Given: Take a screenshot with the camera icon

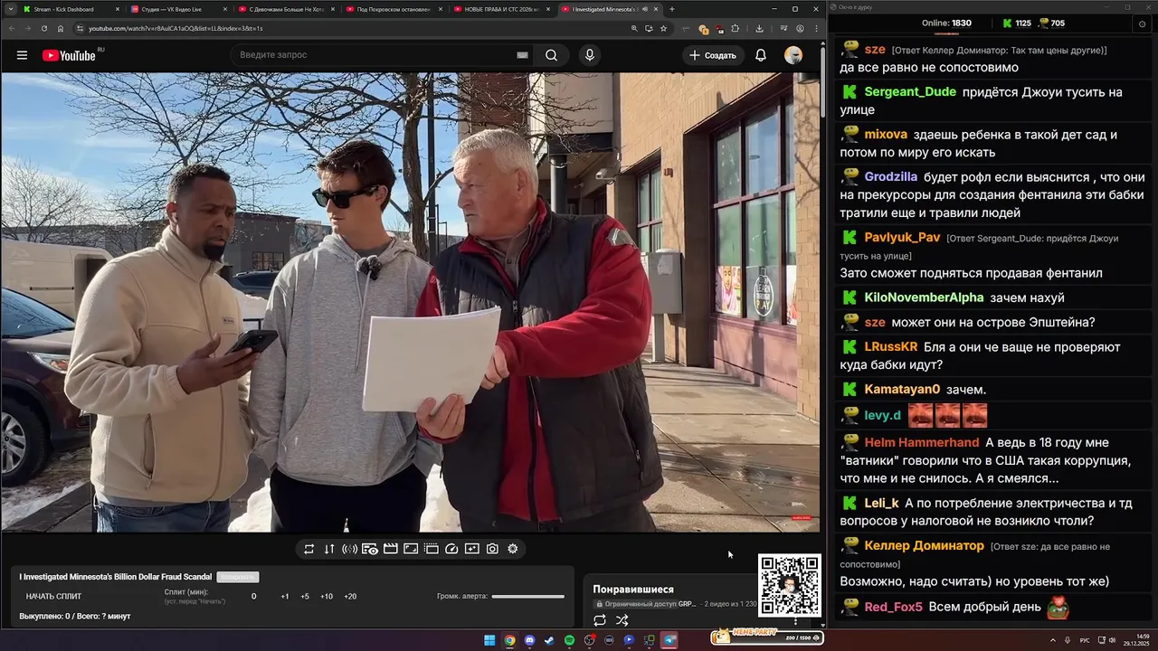Looking at the screenshot, I should pyautogui.click(x=492, y=549).
